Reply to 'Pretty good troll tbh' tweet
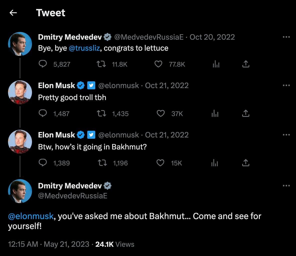296x256 pixels. (x=43, y=114)
